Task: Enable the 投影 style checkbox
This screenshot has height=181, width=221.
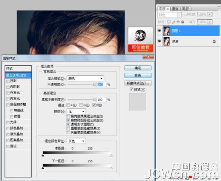Action: (8, 81)
